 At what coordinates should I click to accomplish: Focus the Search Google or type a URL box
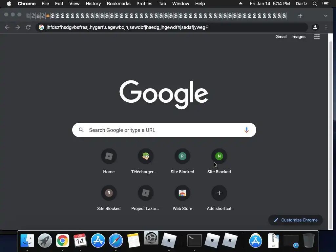pyautogui.click(x=164, y=130)
